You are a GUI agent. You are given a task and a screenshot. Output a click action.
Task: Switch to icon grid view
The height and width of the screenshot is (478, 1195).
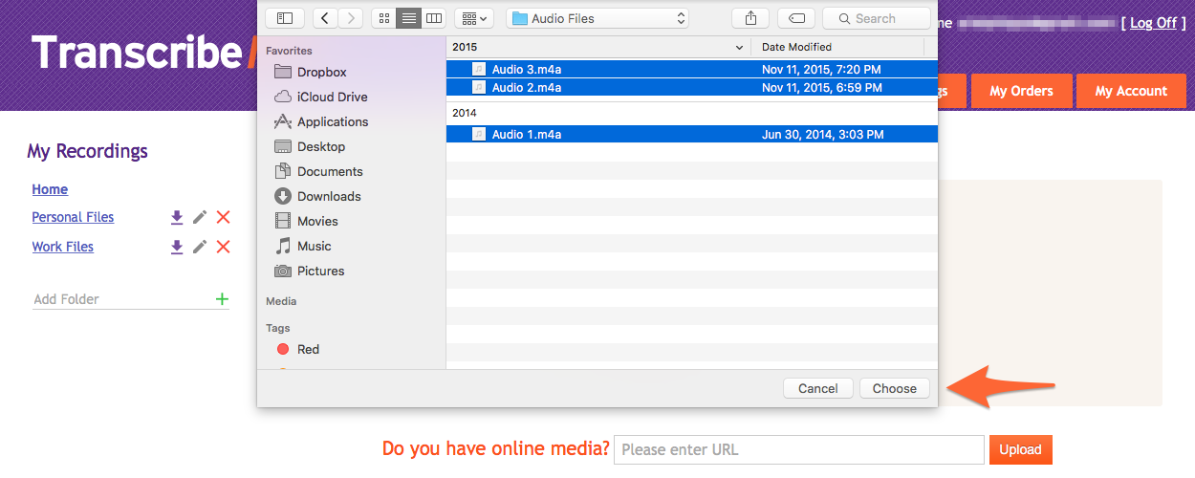[x=383, y=18]
